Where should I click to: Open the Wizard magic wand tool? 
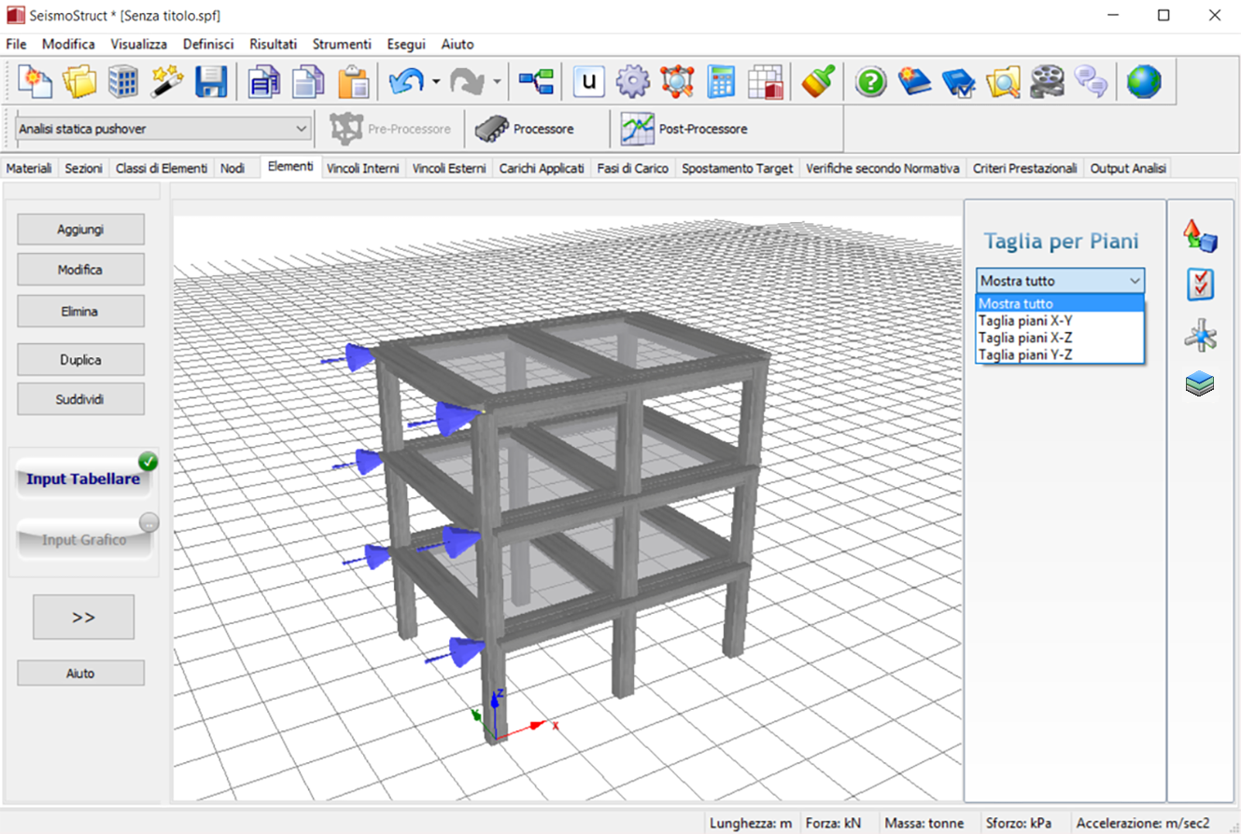pyautogui.click(x=167, y=82)
